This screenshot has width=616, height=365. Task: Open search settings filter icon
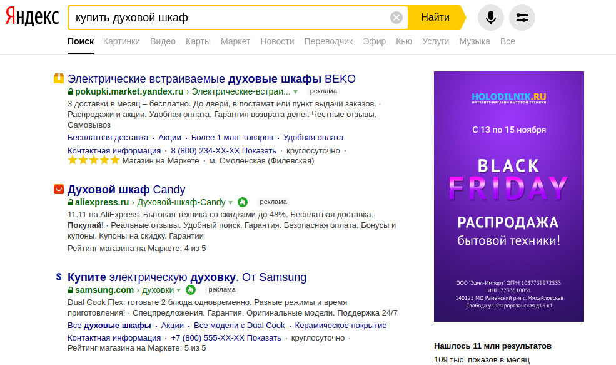pyautogui.click(x=522, y=18)
